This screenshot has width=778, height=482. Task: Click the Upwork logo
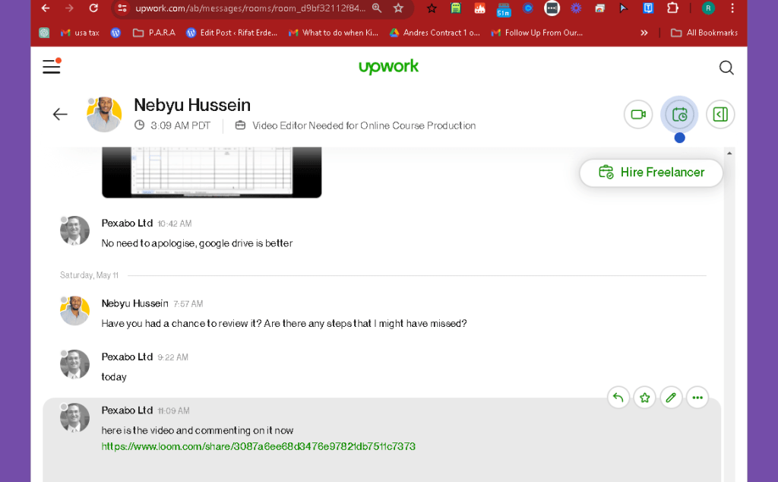[388, 66]
